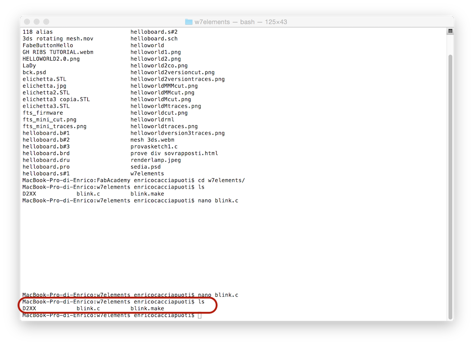Click 'helloboard.b#1' file name
The image size is (474, 345).
[46, 133]
